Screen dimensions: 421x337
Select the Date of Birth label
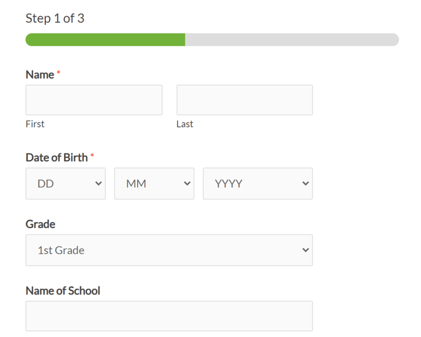[x=56, y=157]
